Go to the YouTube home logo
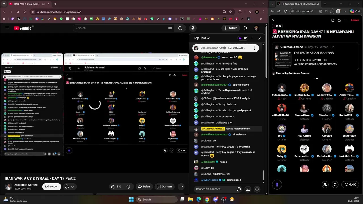Viewport: 363px width, 204px height. point(23,28)
